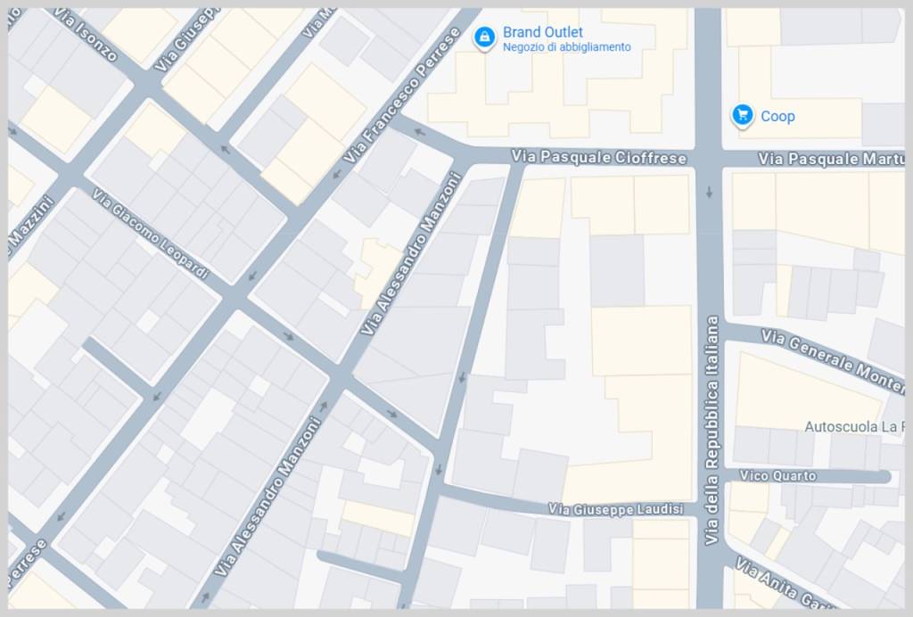Open the Coop place label
This screenshot has height=617, width=913.
point(777,116)
